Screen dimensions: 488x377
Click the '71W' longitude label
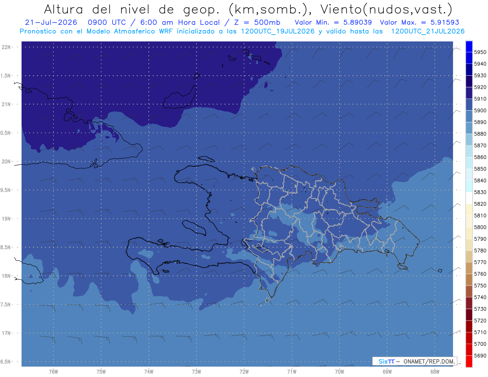pos(292,372)
